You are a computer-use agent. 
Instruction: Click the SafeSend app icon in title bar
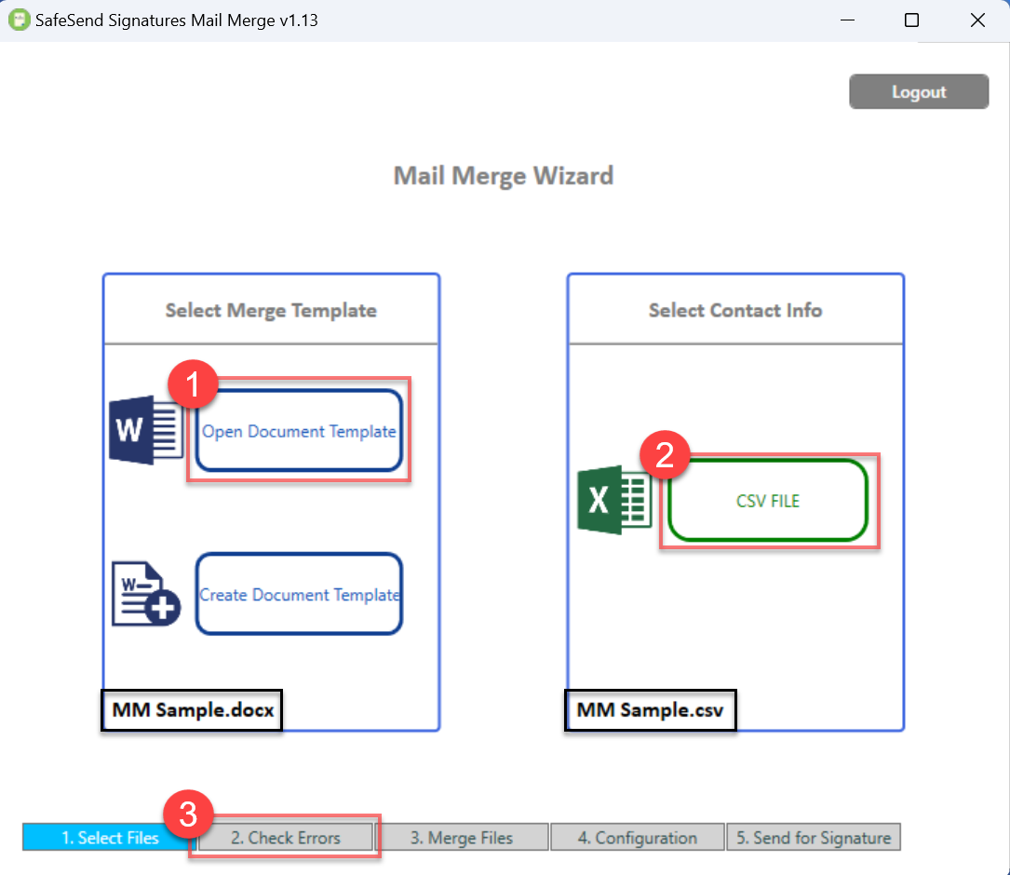pyautogui.click(x=19, y=20)
